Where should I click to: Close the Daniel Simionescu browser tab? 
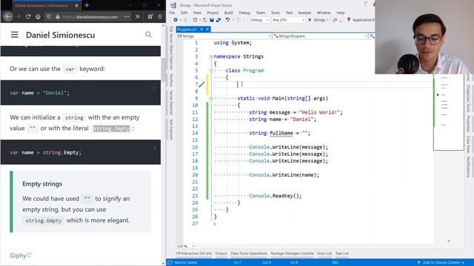click(76, 5)
